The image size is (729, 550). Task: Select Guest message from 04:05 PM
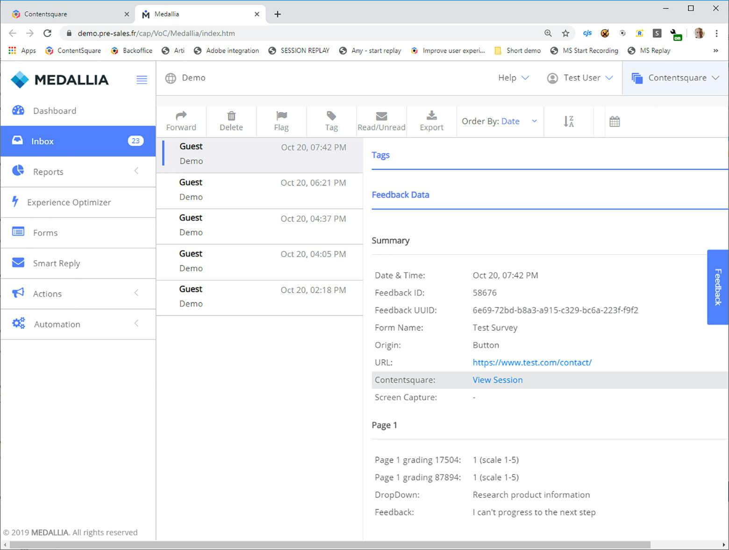click(260, 262)
